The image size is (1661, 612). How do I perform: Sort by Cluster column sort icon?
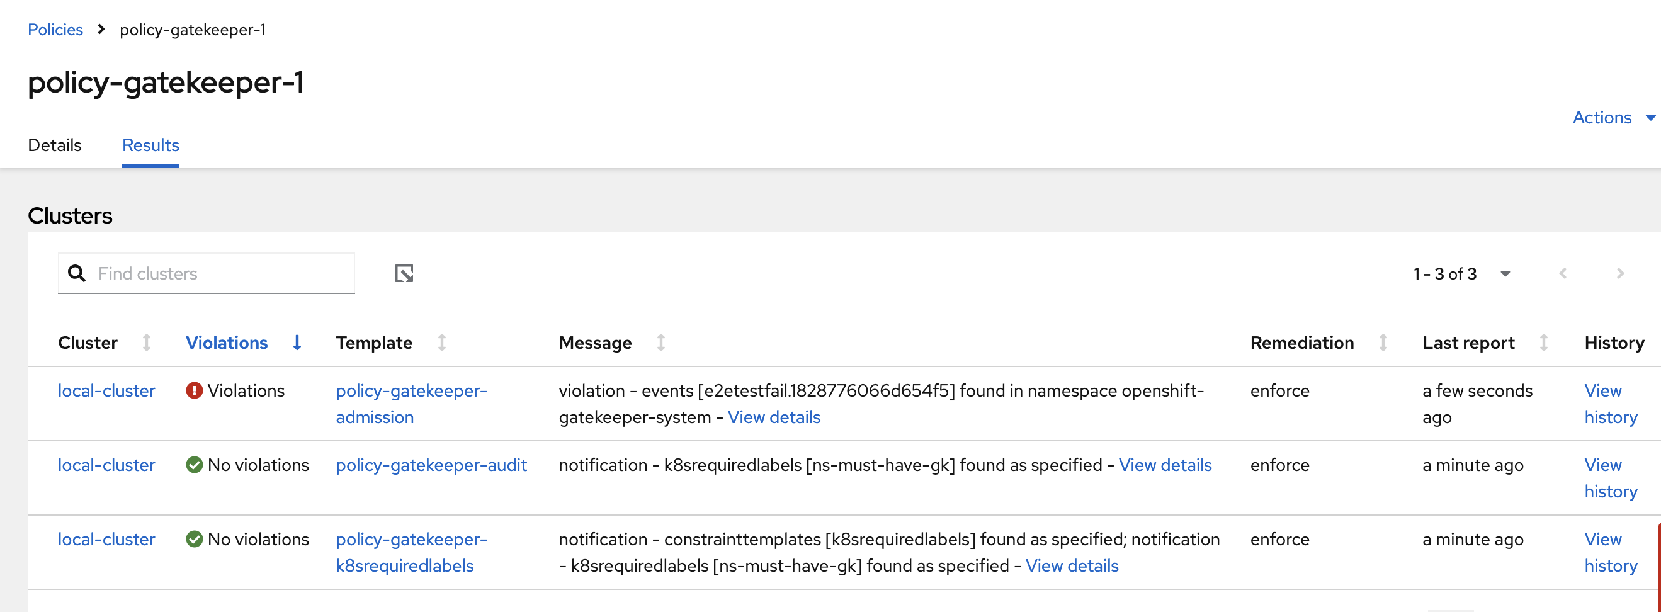(147, 343)
